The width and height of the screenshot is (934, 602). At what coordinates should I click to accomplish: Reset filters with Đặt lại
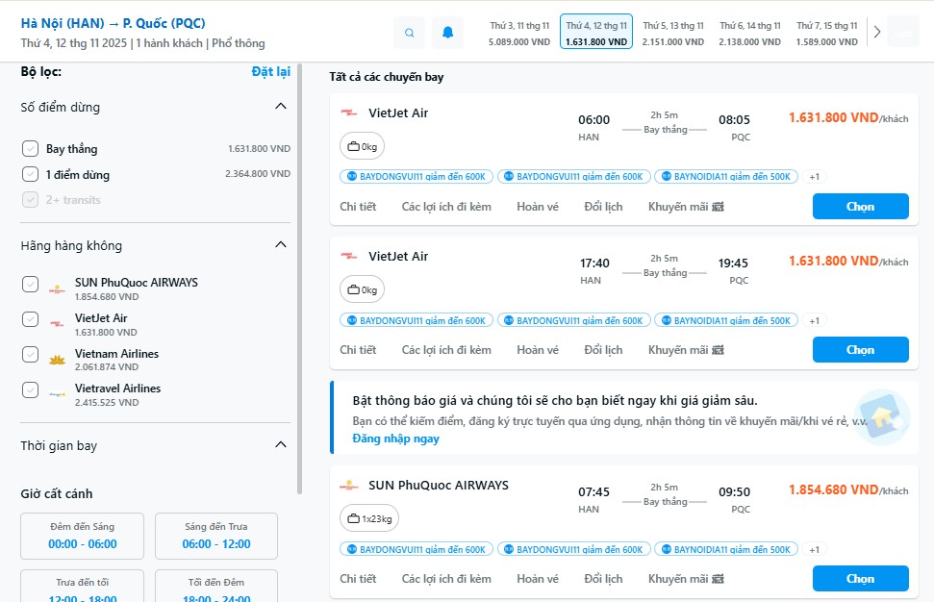271,72
